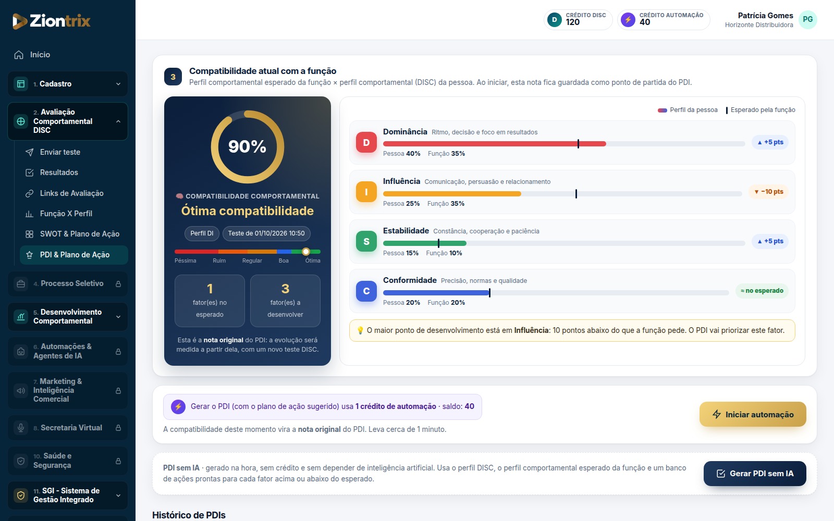
Task: Click the Avaliação Comportamental DISC icon
Action: coord(21,121)
